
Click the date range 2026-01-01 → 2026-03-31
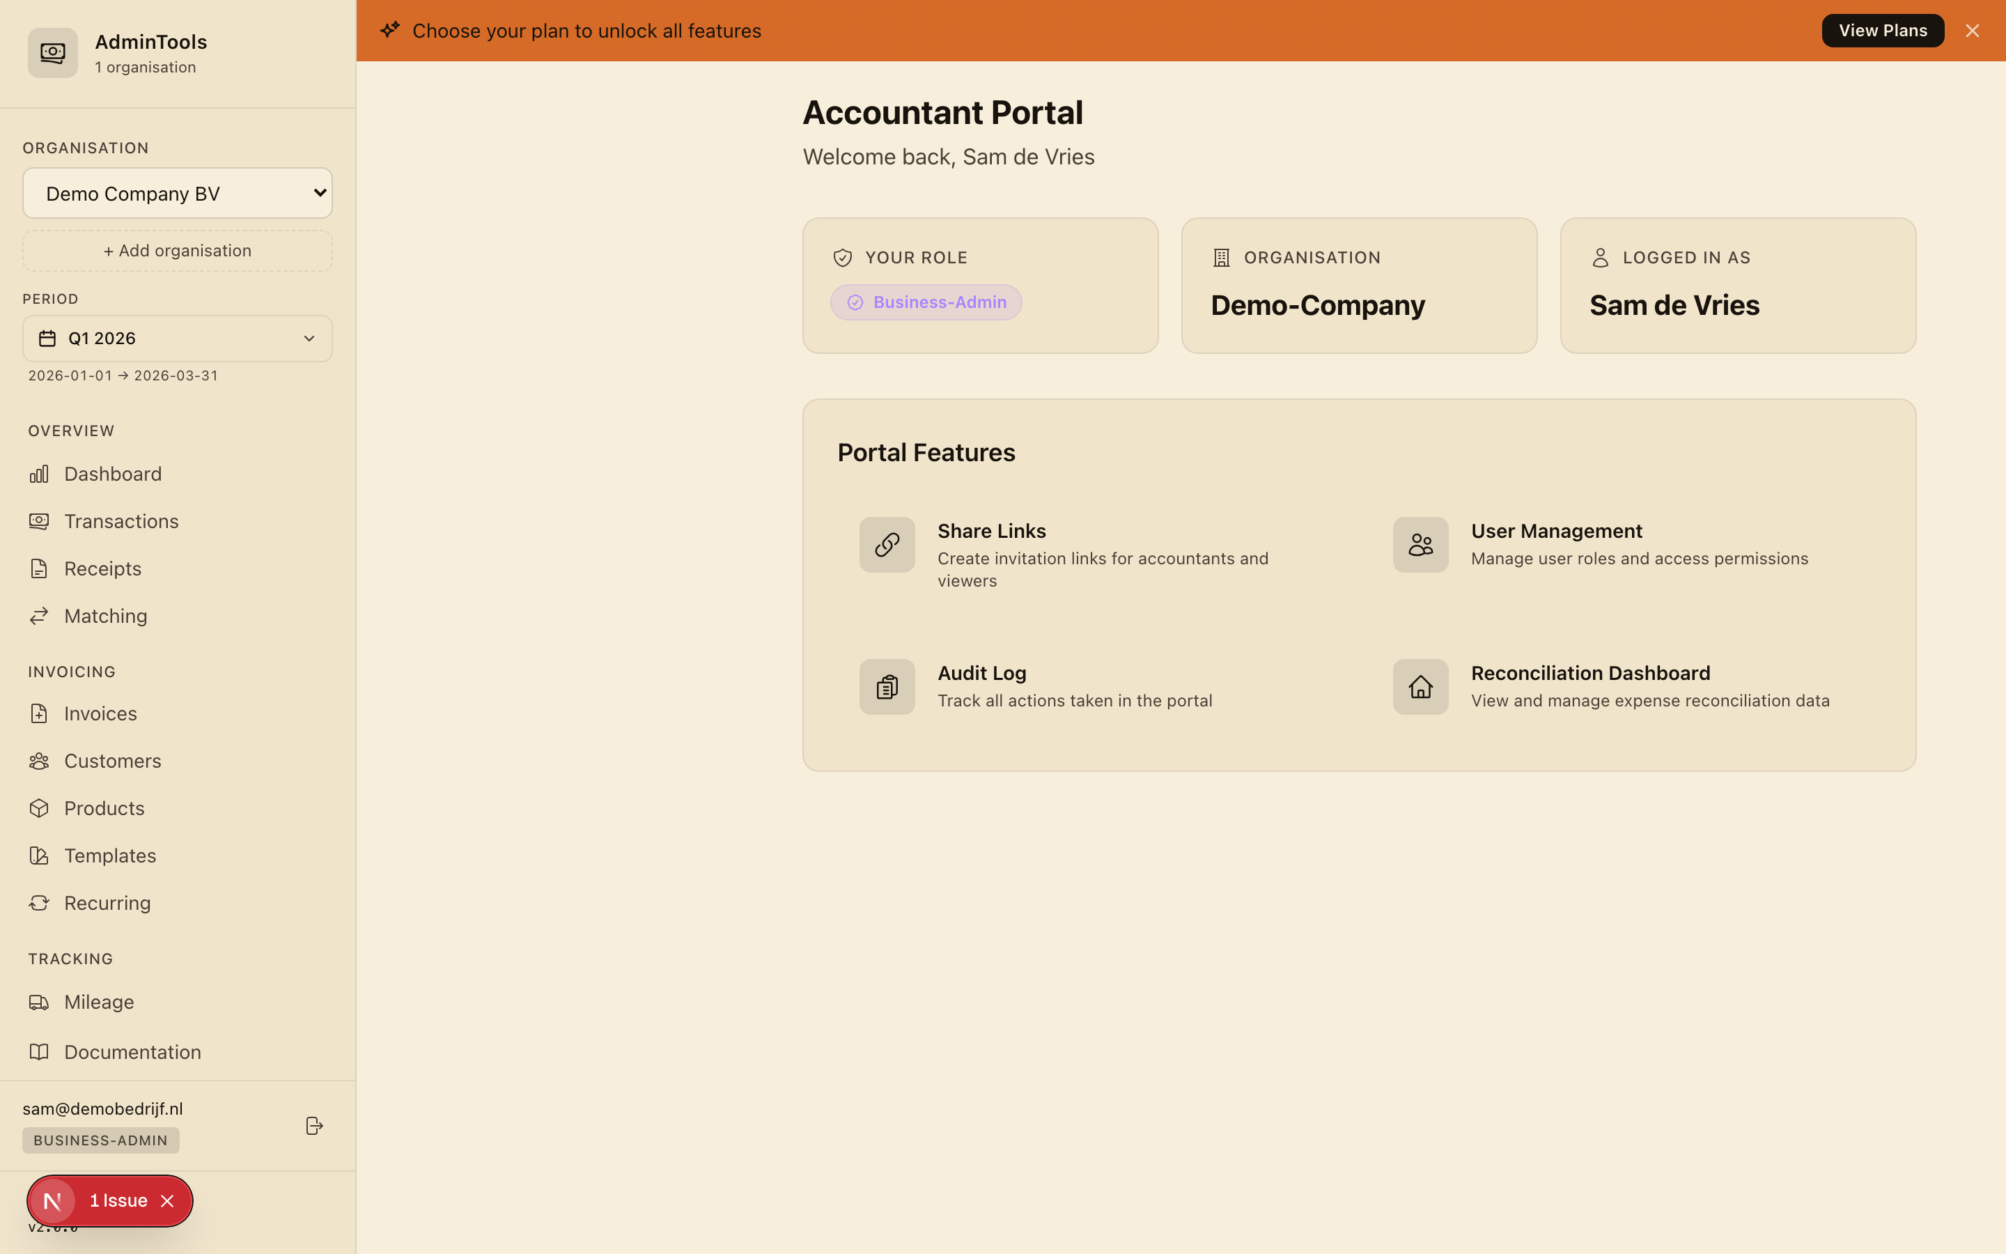123,376
